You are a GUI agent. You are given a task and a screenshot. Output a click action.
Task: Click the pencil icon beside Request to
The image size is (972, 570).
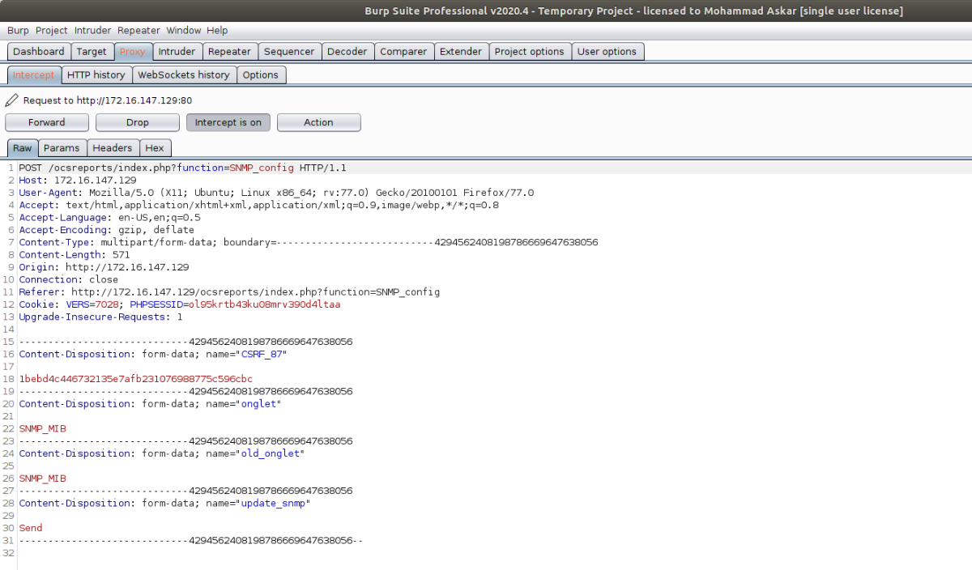coord(11,100)
